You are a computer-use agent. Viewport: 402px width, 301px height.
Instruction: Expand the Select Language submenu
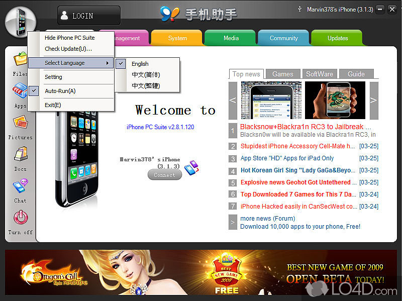coord(71,63)
